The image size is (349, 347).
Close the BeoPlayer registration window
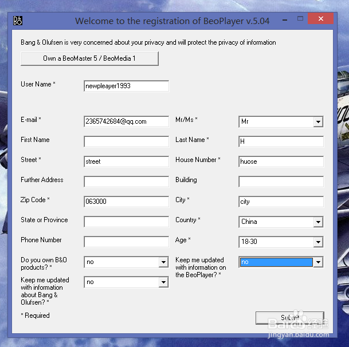[x=321, y=18]
